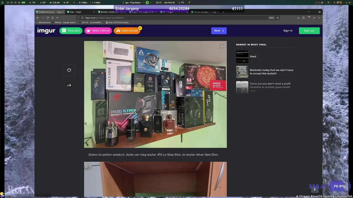Viewport: 353px width, 198px height.
Task: Open the browser hamburger menu
Action: (x=319, y=18)
